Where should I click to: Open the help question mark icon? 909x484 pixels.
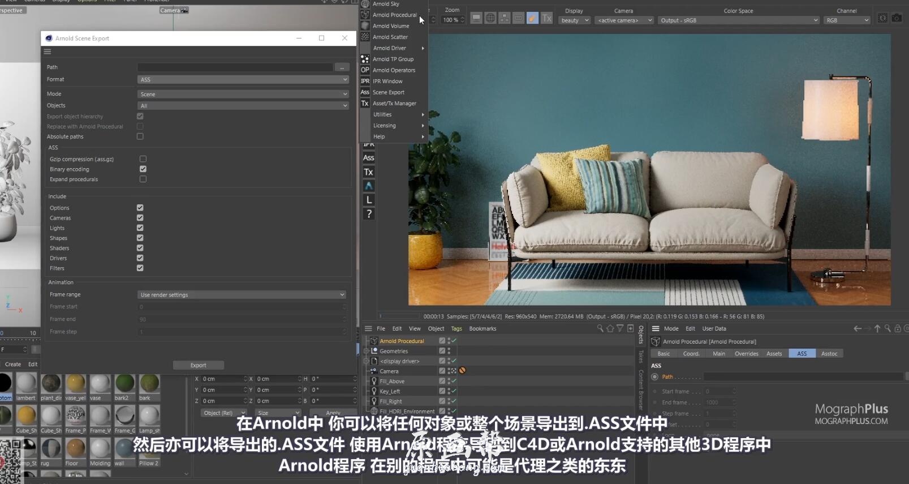[369, 214]
